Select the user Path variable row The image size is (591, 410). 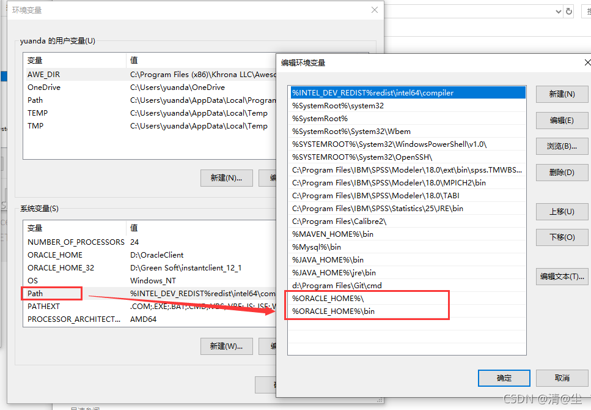[150, 100]
